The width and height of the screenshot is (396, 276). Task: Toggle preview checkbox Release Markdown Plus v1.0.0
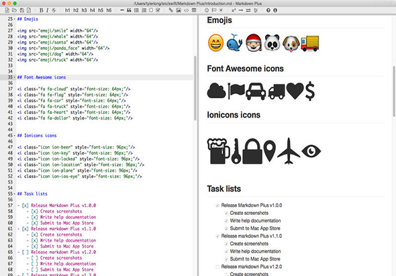(217, 205)
